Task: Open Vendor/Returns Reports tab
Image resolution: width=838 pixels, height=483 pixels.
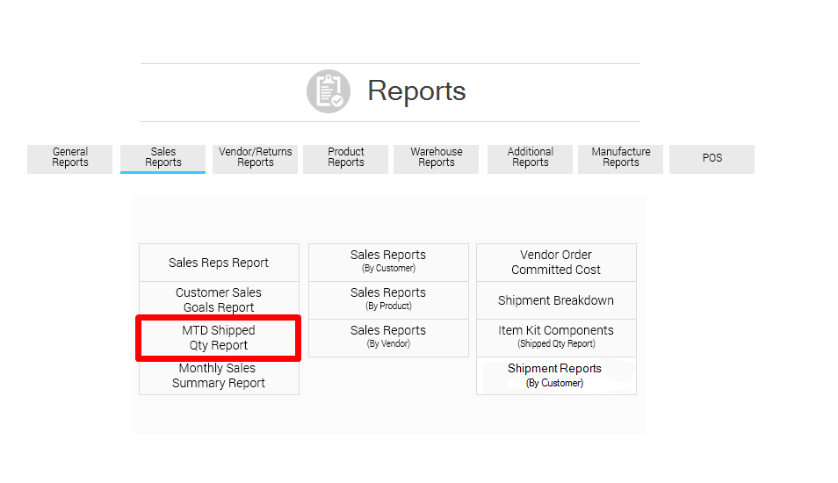Action: (256, 158)
